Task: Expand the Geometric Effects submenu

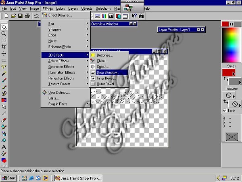Action: coord(66,67)
